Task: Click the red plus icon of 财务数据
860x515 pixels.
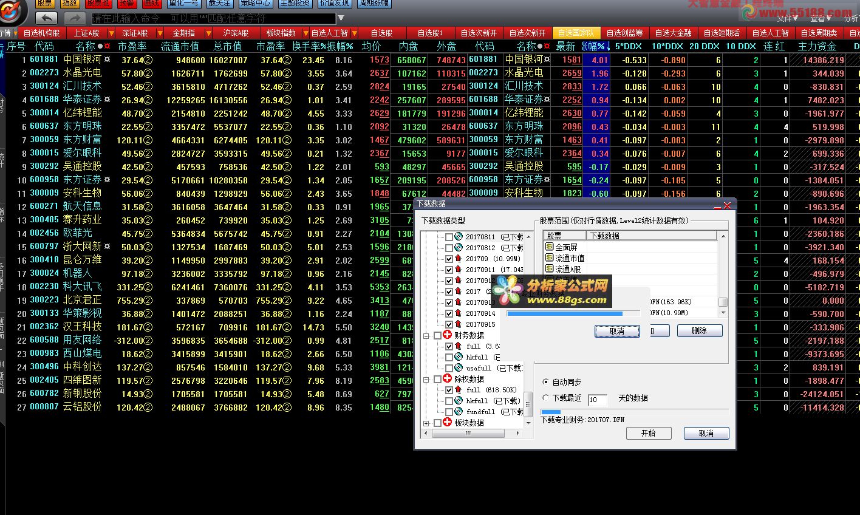Action: click(448, 335)
